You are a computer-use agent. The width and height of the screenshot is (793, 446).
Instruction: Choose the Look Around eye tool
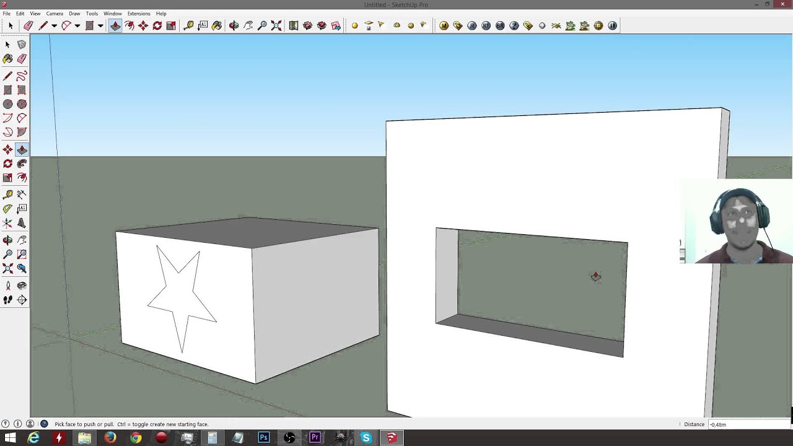pos(22,286)
